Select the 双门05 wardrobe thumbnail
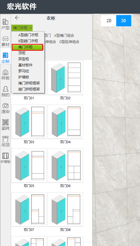The width and height of the screenshot is (140, 246). click(29, 166)
